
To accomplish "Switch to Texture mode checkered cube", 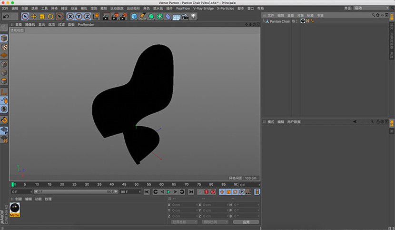I will pos(4,47).
